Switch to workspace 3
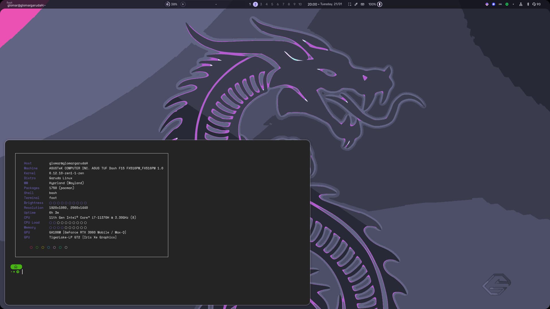This screenshot has width=550, height=309. (261, 4)
